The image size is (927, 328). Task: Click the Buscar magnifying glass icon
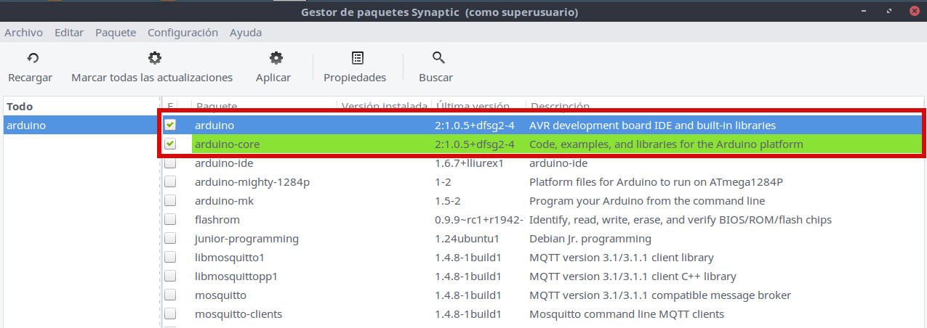(438, 59)
